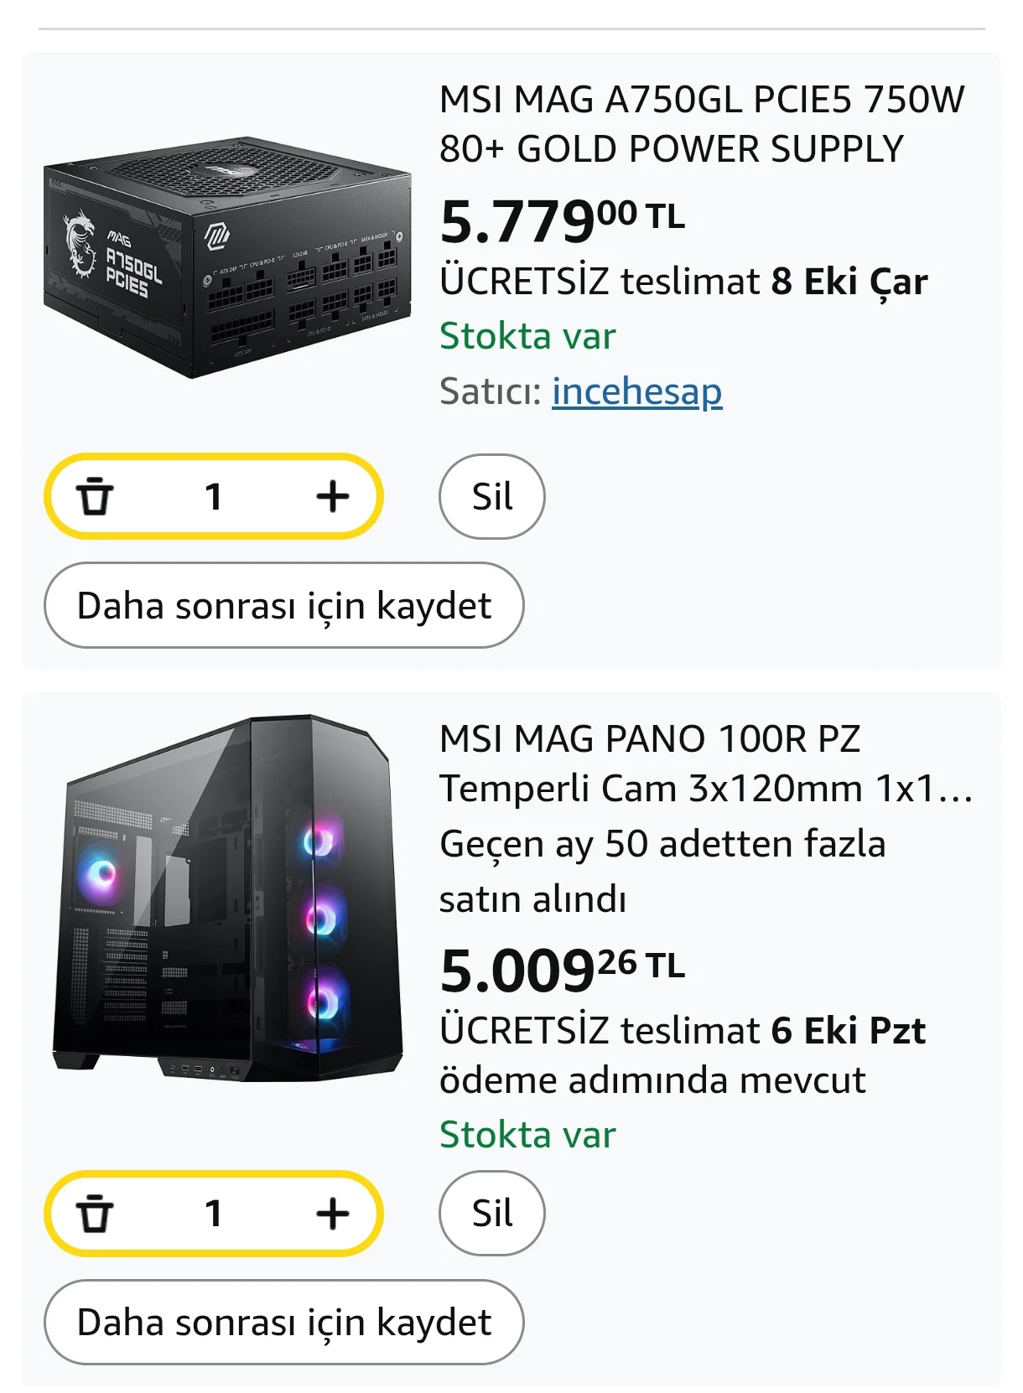
Task: Tap the MAG PANO case product image
Action: 227,898
